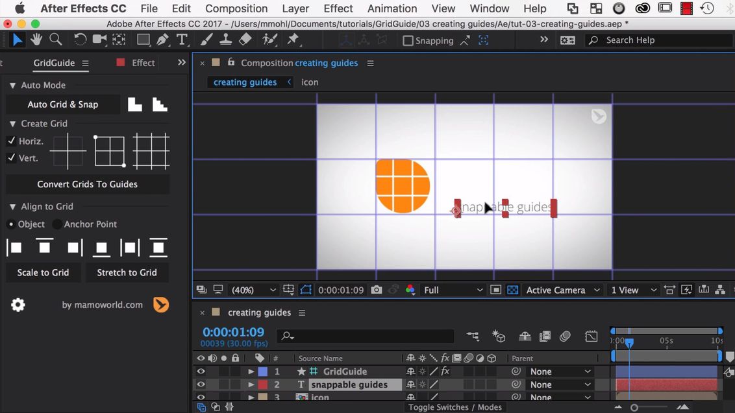Select the Hand tool in toolbar

[x=36, y=40]
